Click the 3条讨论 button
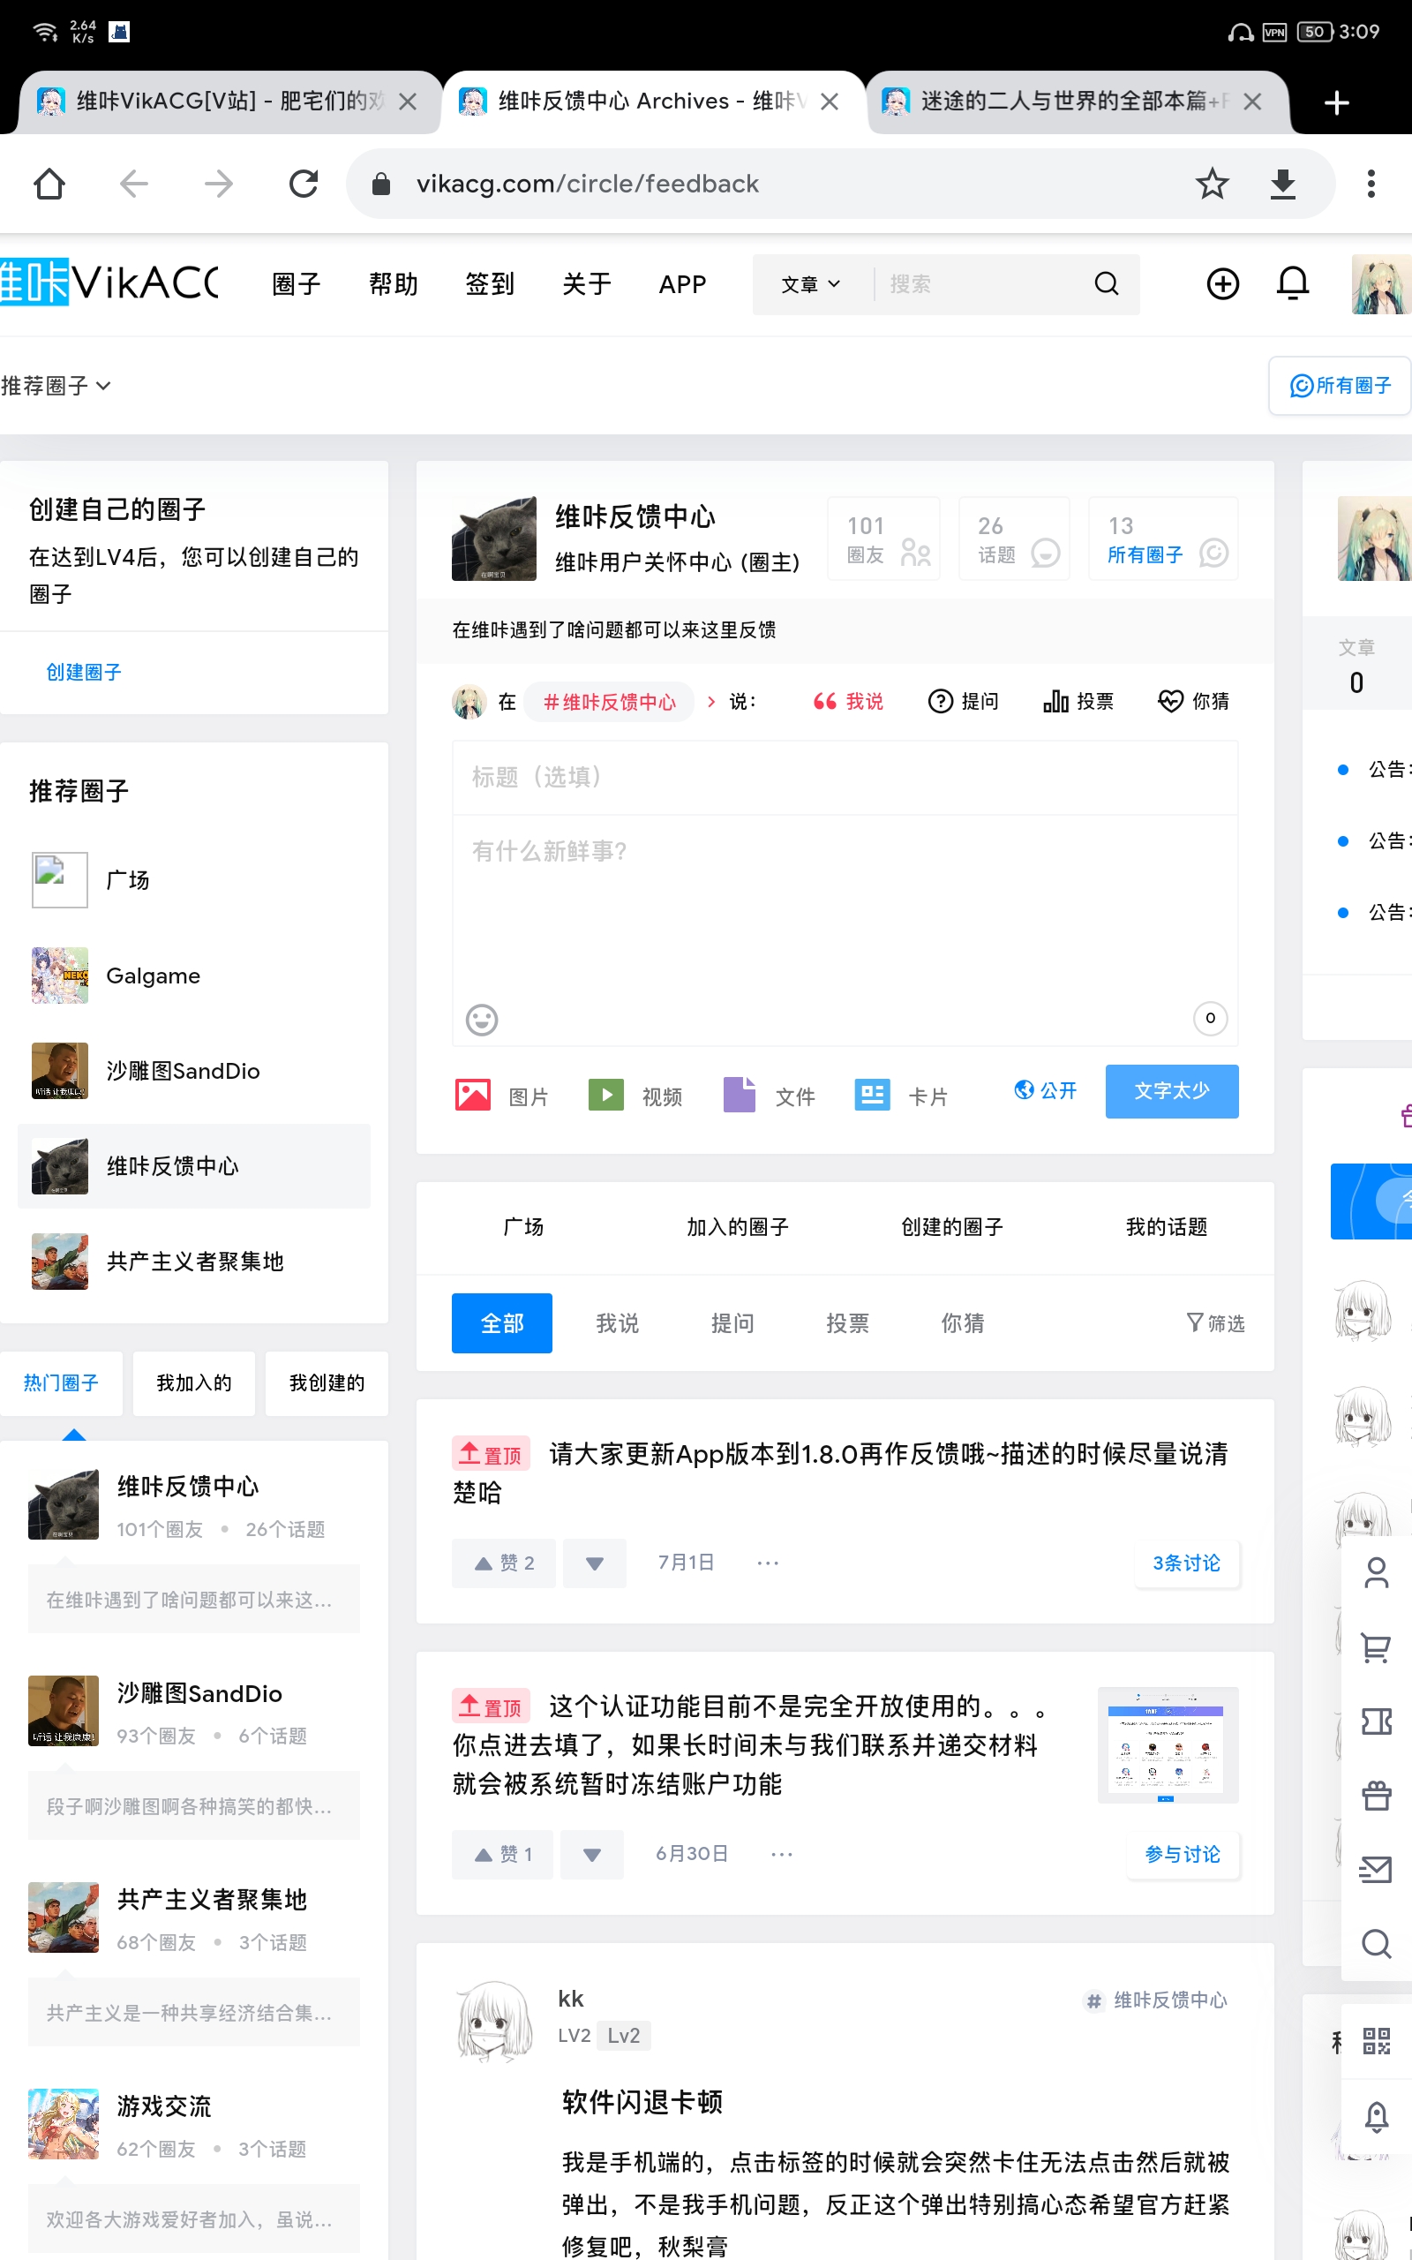Viewport: 1412px width, 2260px height. tap(1186, 1563)
